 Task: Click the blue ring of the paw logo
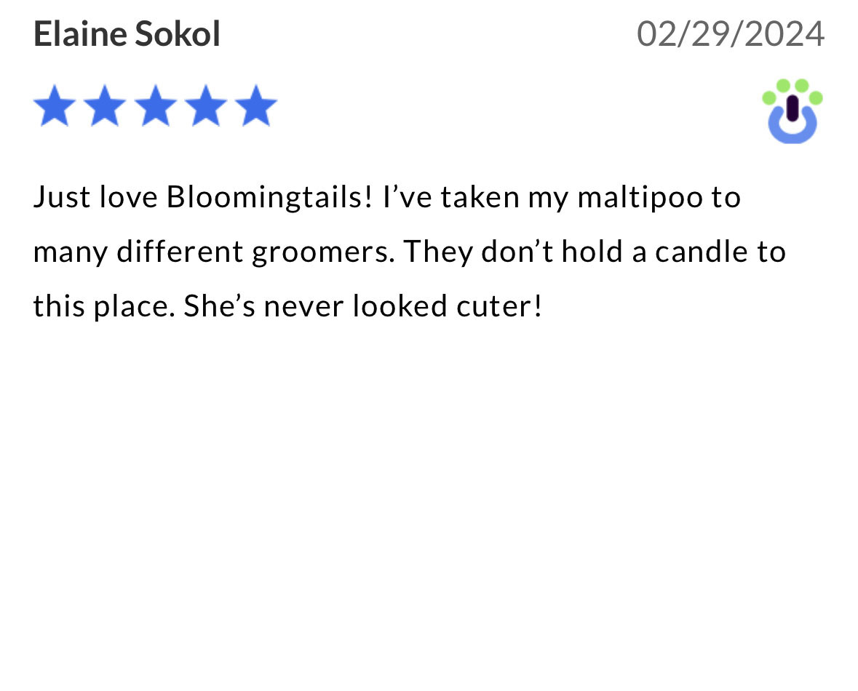(793, 124)
